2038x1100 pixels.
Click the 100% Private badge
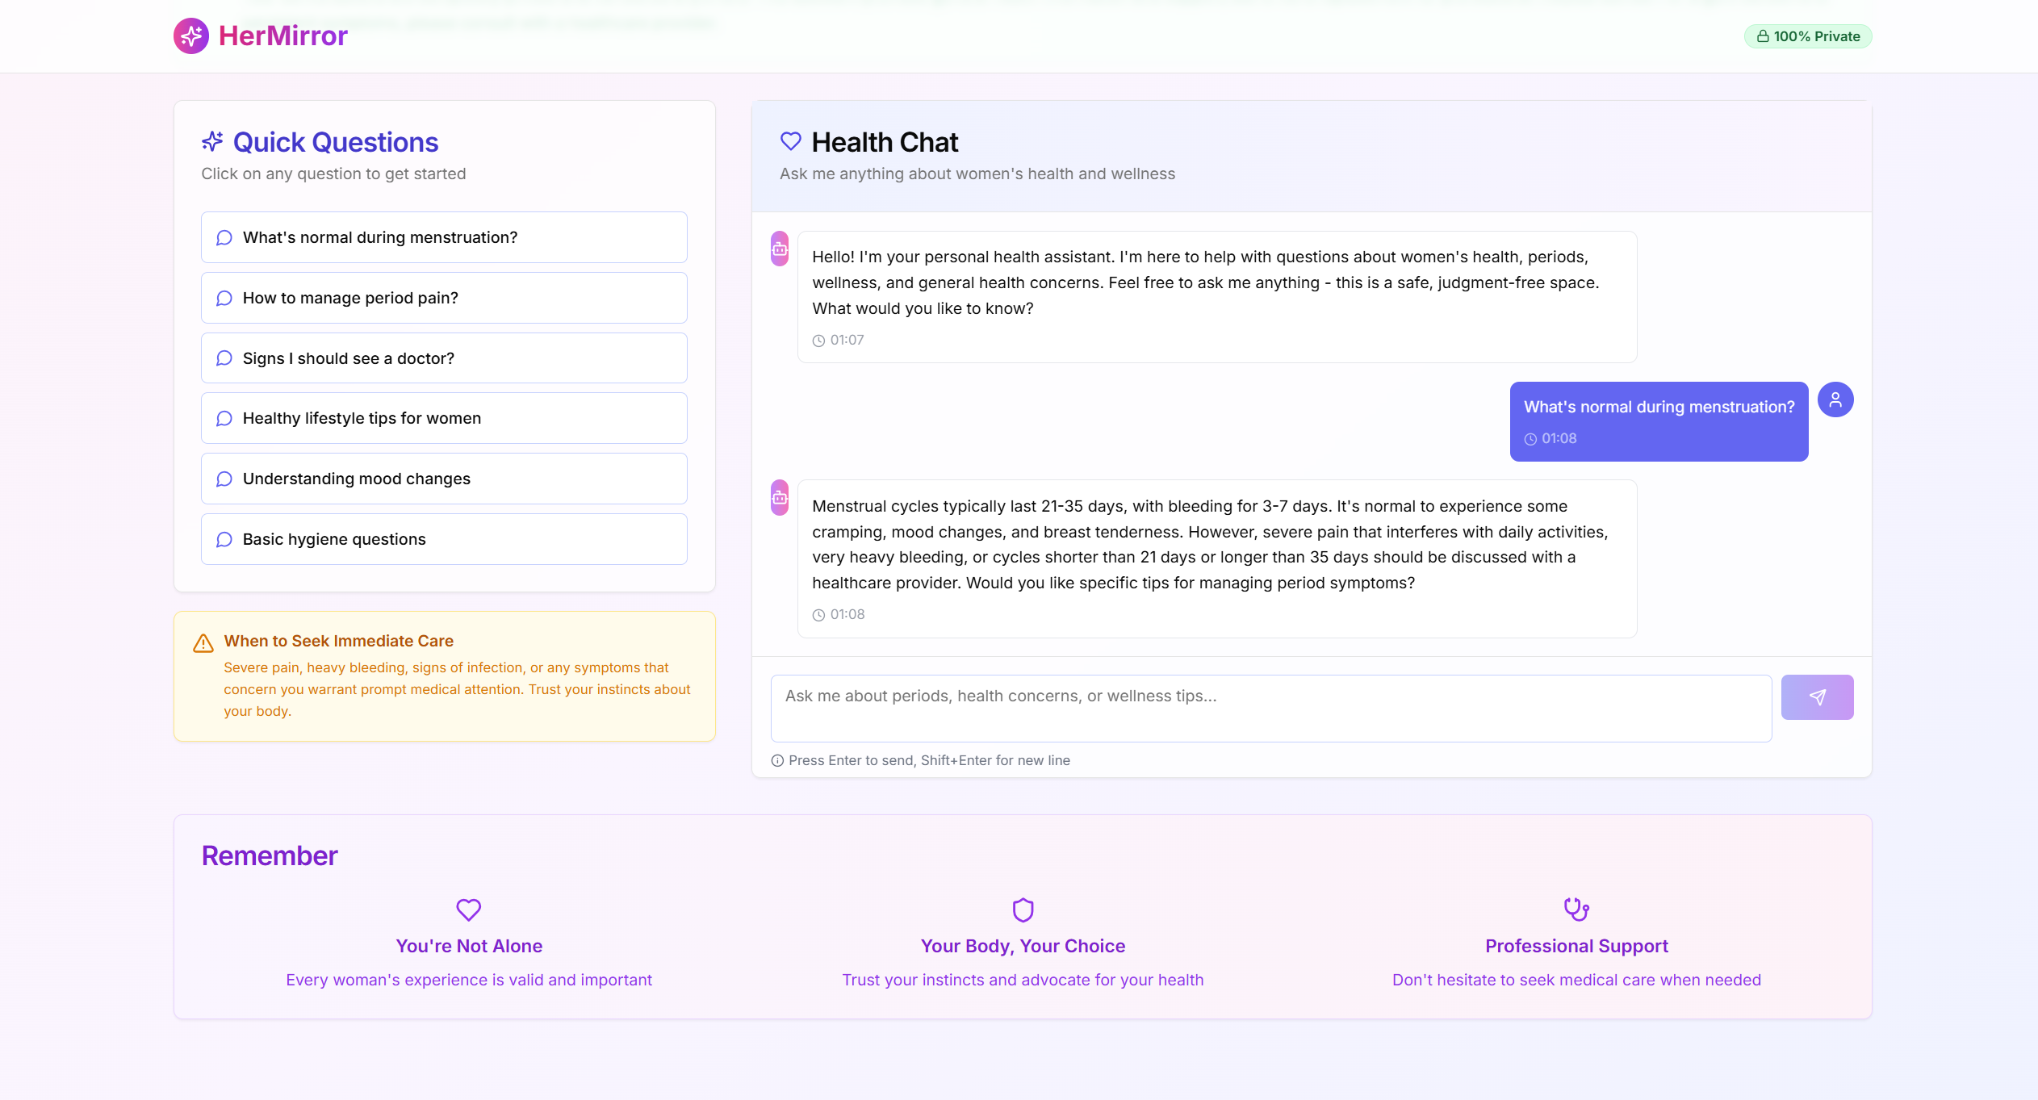pyautogui.click(x=1807, y=36)
